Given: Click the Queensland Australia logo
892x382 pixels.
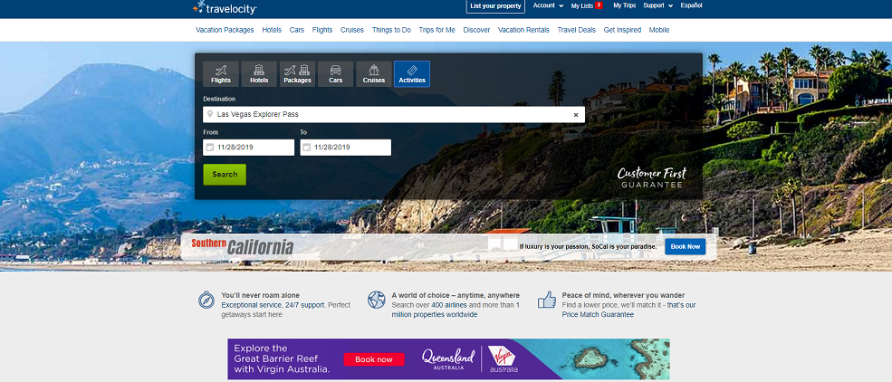Looking at the screenshot, I should pyautogui.click(x=448, y=359).
